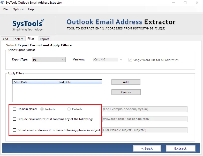This screenshot has height=156, width=203.
Task: Select the Start Date column header
Action: [35, 82]
